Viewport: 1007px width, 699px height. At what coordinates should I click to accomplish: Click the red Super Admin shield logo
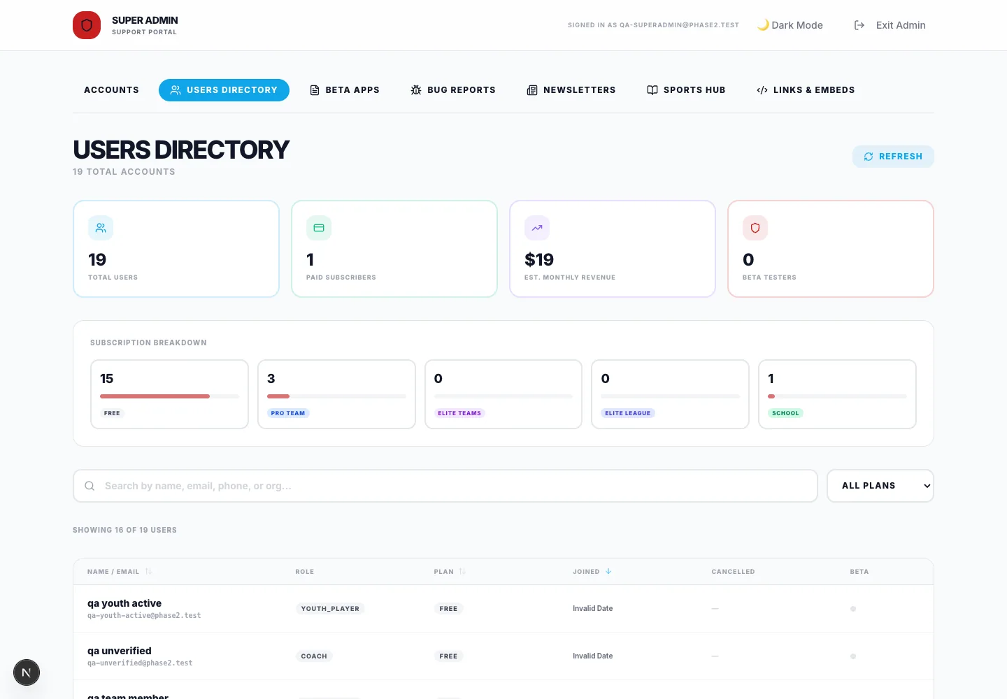(x=87, y=25)
